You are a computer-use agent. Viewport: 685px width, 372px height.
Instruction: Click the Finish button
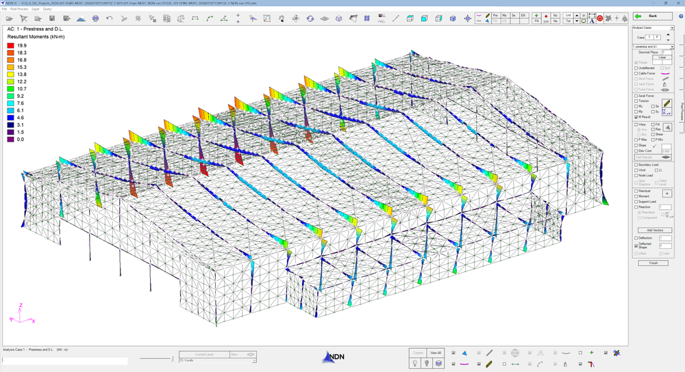pyautogui.click(x=653, y=263)
